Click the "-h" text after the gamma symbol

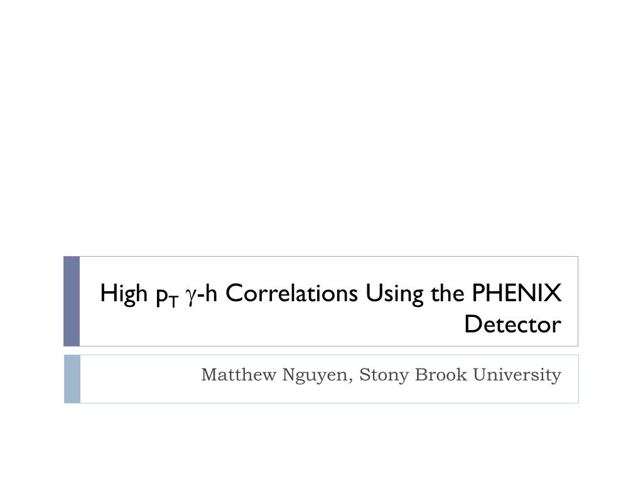[x=207, y=294]
